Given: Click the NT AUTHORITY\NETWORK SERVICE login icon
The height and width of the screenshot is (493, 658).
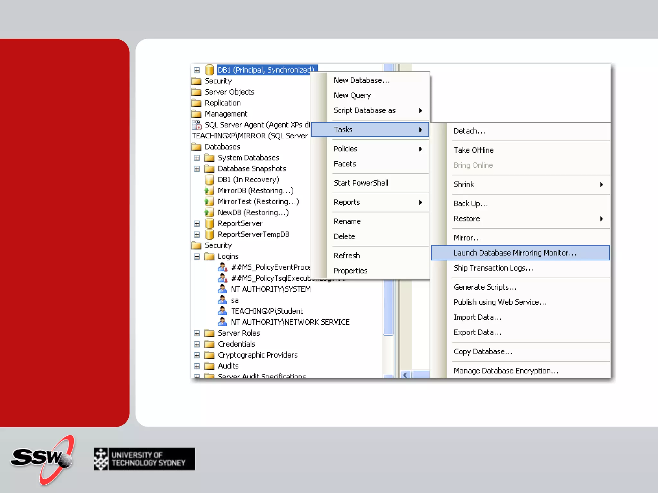Looking at the screenshot, I should (x=222, y=322).
